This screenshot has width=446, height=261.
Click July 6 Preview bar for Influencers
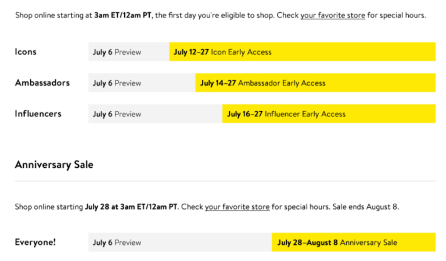click(x=155, y=113)
